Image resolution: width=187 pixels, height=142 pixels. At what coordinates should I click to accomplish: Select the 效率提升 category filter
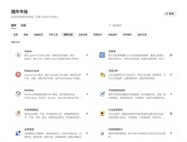[x=127, y=35]
